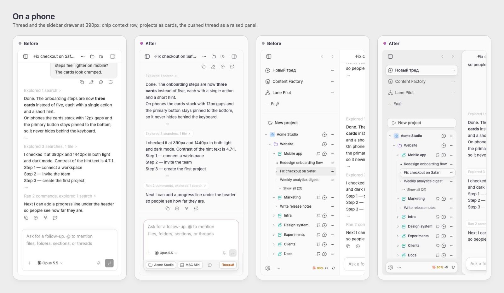
Task: Go back using the arrow in After sidebar header
Action: click(442, 56)
